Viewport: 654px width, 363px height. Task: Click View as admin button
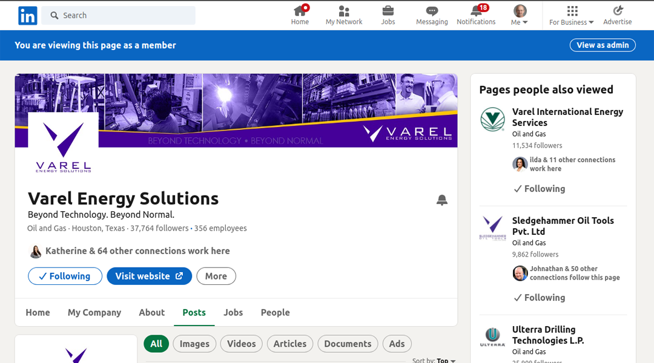click(603, 45)
